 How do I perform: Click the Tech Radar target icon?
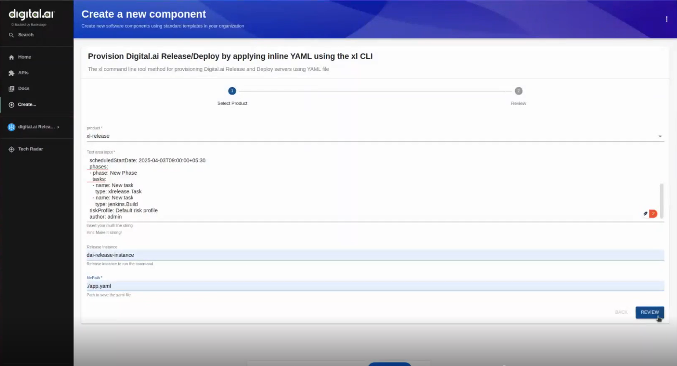[x=11, y=149]
